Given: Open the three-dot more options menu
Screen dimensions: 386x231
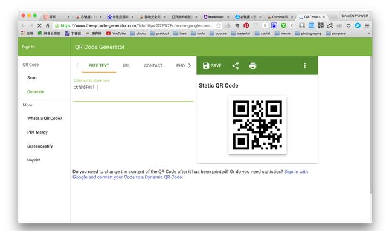Looking at the screenshot, I should 305,65.
